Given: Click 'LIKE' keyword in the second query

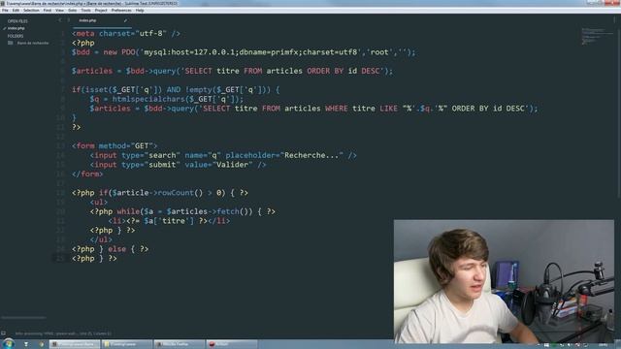Looking at the screenshot, I should (388, 109).
